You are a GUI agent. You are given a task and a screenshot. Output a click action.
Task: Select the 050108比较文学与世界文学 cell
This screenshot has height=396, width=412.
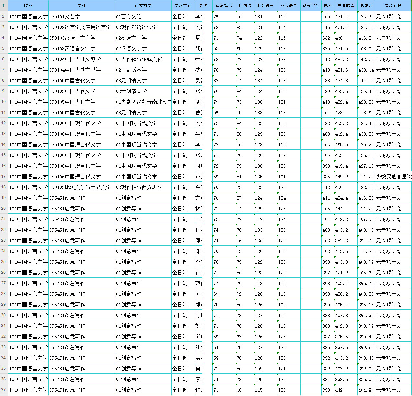click(82, 187)
